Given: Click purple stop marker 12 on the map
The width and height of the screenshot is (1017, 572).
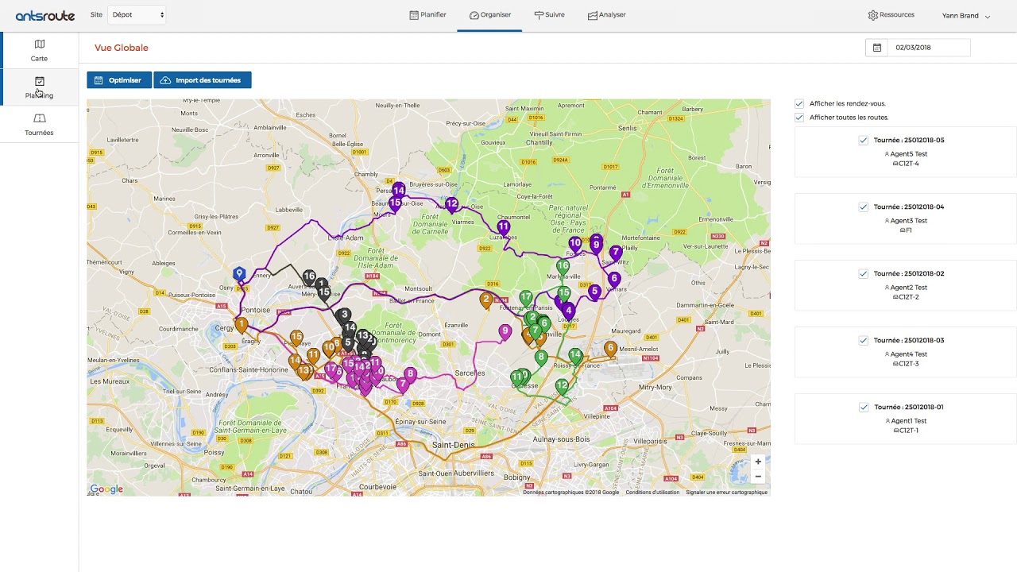Looking at the screenshot, I should pyautogui.click(x=451, y=205).
